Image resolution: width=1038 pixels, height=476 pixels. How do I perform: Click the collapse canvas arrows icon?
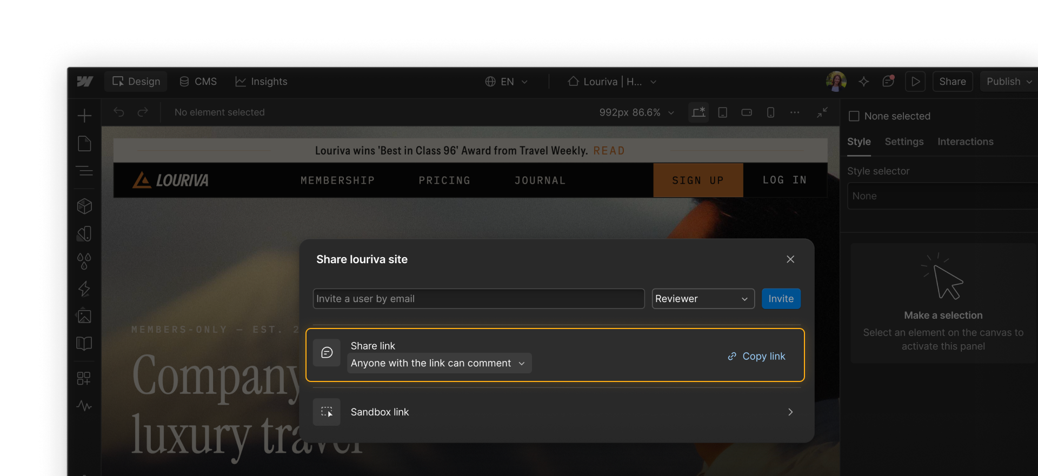tap(822, 112)
